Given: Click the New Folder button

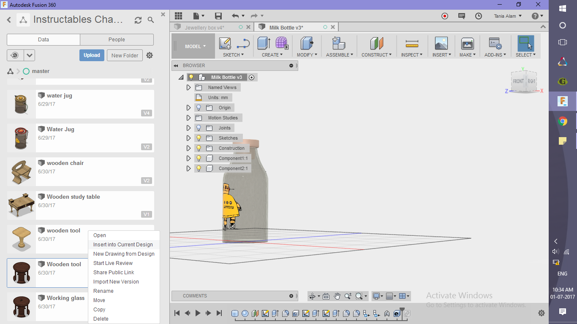Looking at the screenshot, I should [125, 55].
